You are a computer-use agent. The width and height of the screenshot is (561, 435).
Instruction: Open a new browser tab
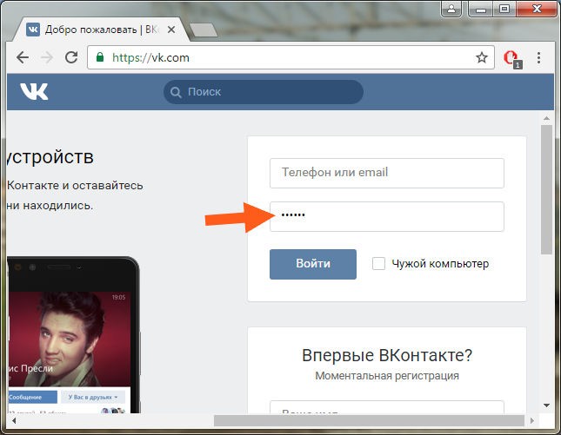[203, 30]
